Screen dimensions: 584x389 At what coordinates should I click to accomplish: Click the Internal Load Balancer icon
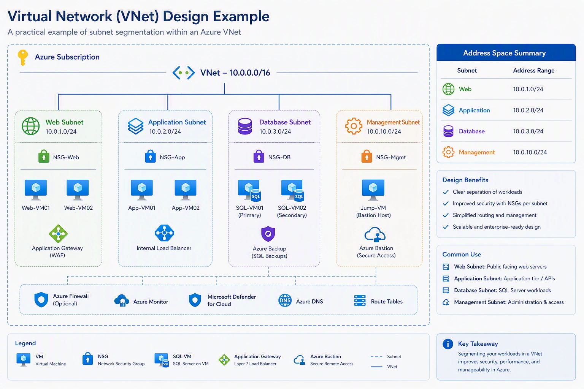coord(165,233)
